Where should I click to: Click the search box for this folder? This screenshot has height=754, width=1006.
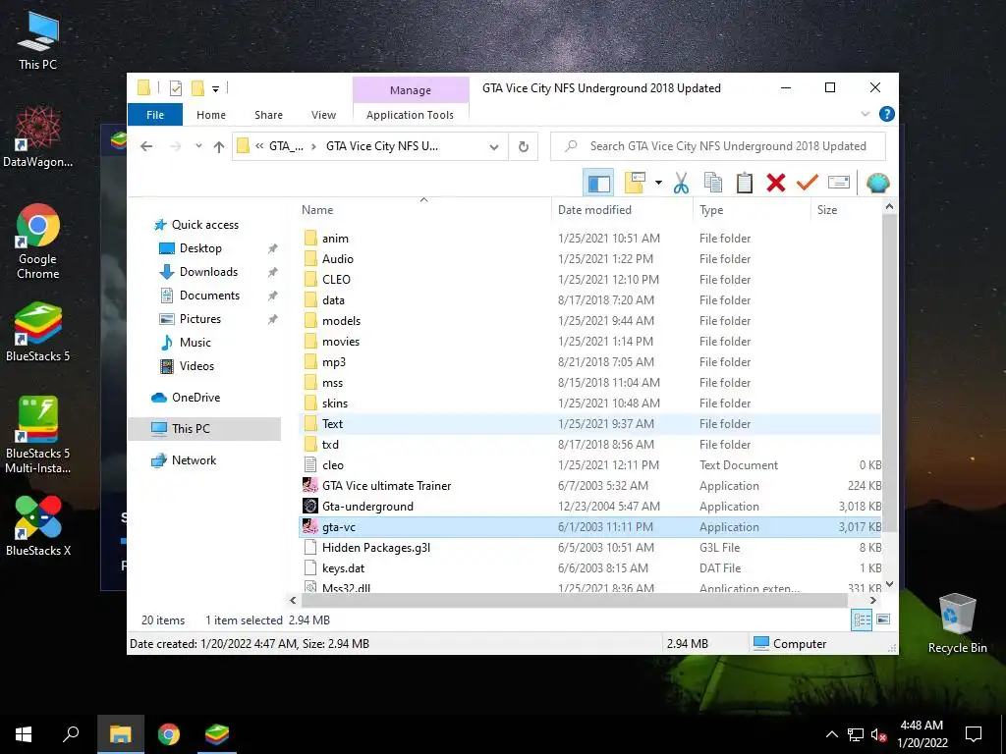click(x=718, y=146)
